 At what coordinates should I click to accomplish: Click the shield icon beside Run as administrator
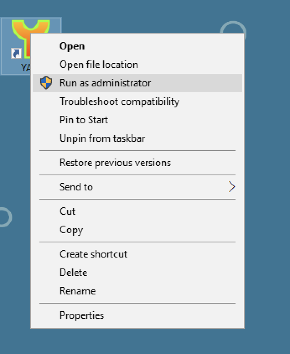coord(46,83)
